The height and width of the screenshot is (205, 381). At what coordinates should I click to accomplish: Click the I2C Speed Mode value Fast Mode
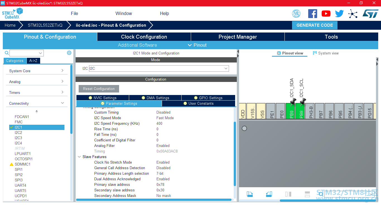click(x=165, y=118)
